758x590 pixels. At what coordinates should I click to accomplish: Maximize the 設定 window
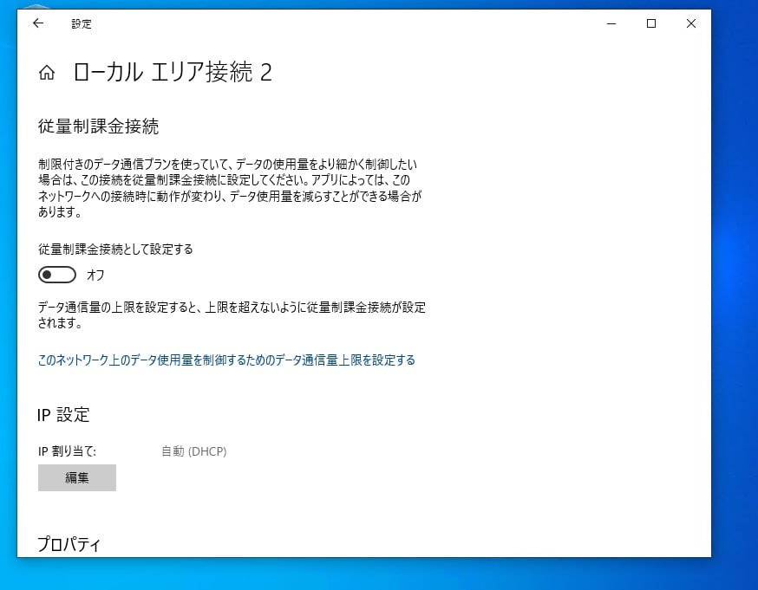point(650,23)
